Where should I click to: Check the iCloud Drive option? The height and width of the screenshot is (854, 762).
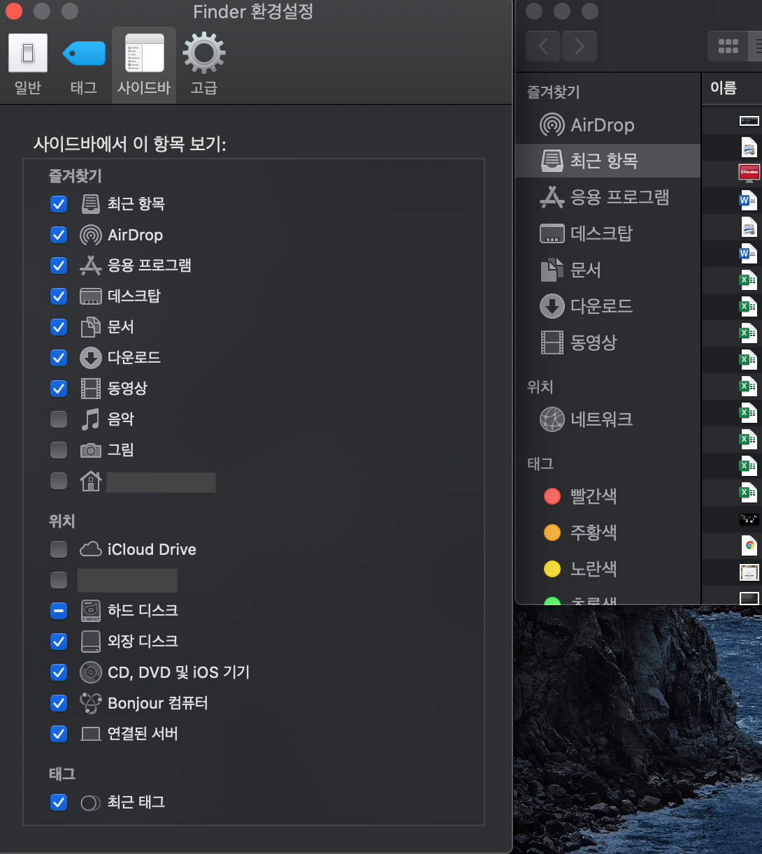click(x=59, y=549)
